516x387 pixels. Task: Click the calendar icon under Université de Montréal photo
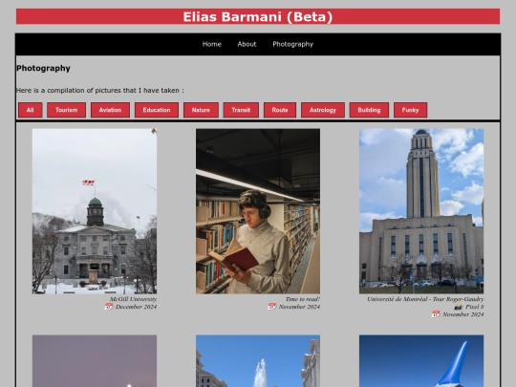pos(436,314)
